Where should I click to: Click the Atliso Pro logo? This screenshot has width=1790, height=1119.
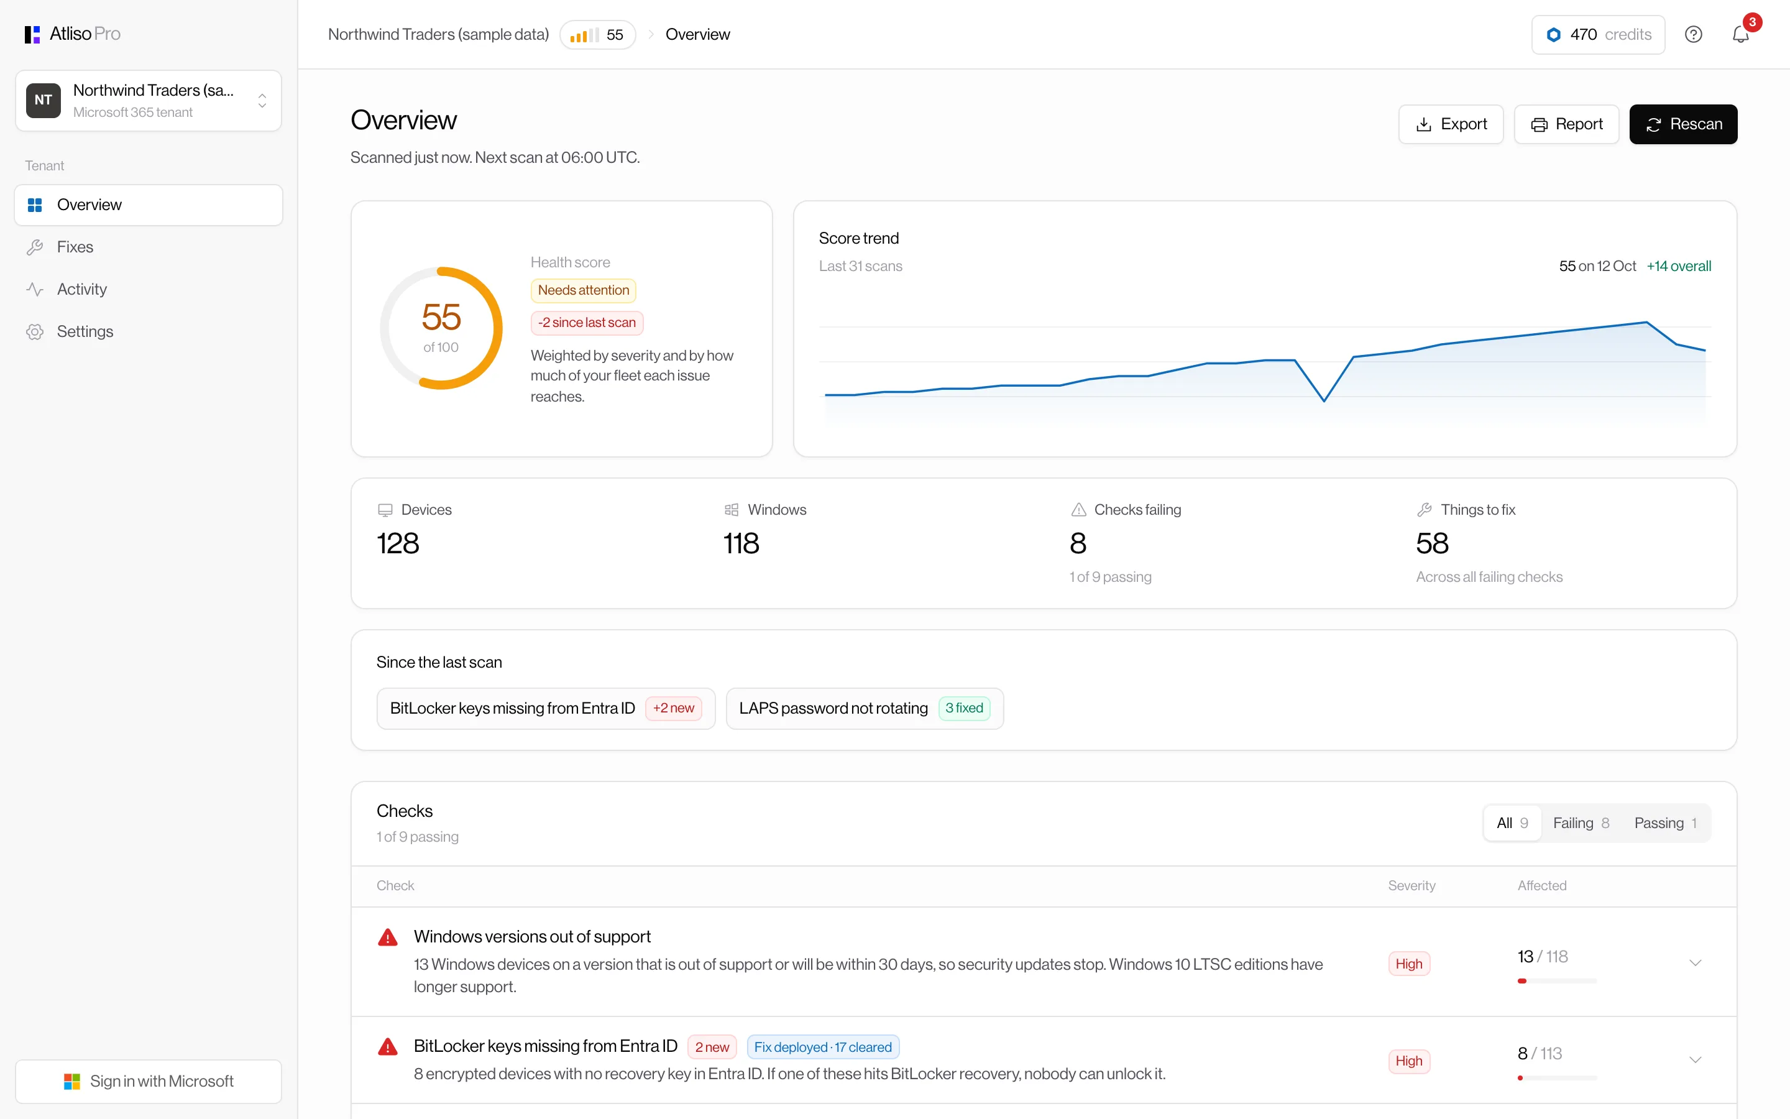73,34
